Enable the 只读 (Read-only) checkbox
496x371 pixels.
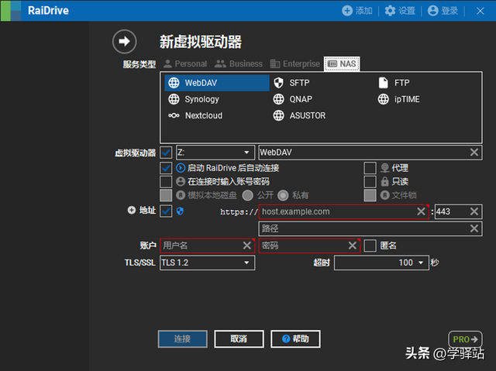(x=370, y=182)
